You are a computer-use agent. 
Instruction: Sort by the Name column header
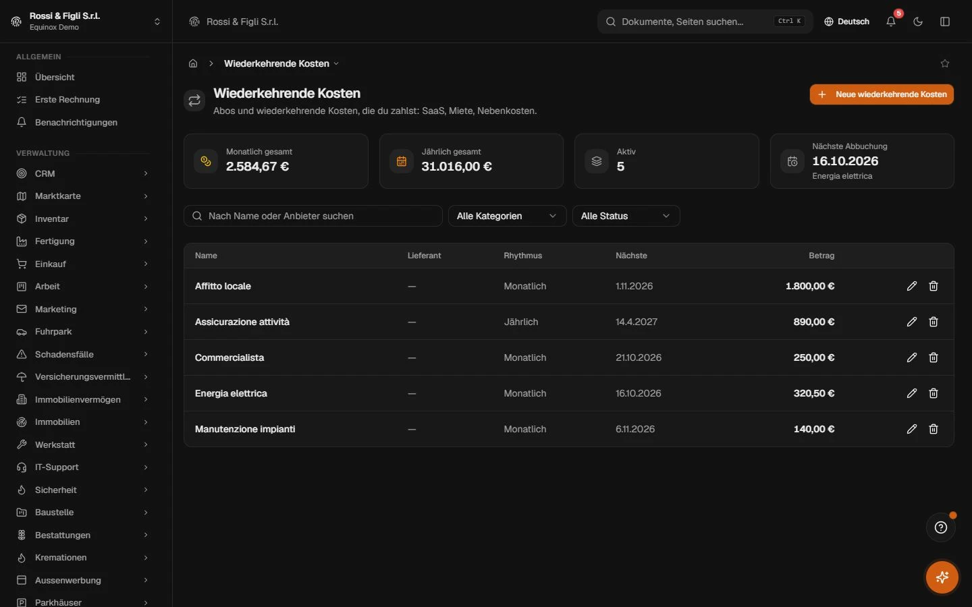point(206,256)
